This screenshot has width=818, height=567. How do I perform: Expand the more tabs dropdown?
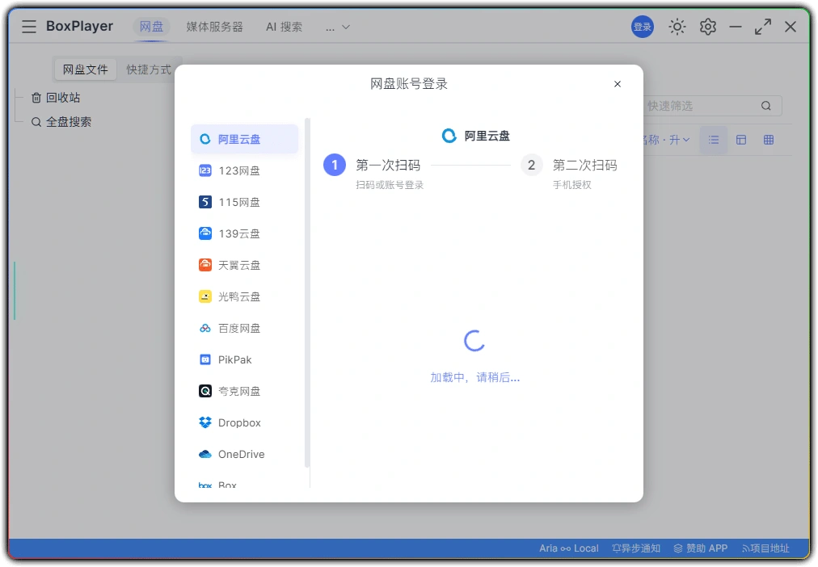tap(338, 27)
